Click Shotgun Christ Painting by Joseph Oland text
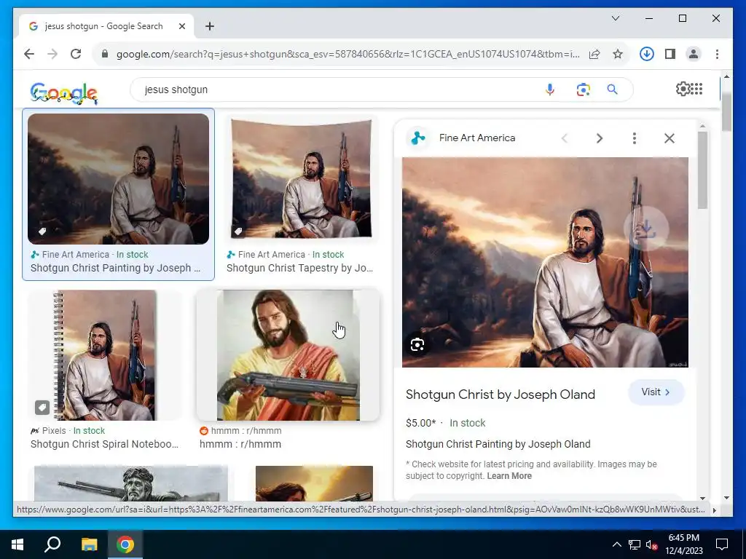This screenshot has width=746, height=559. [x=498, y=444]
